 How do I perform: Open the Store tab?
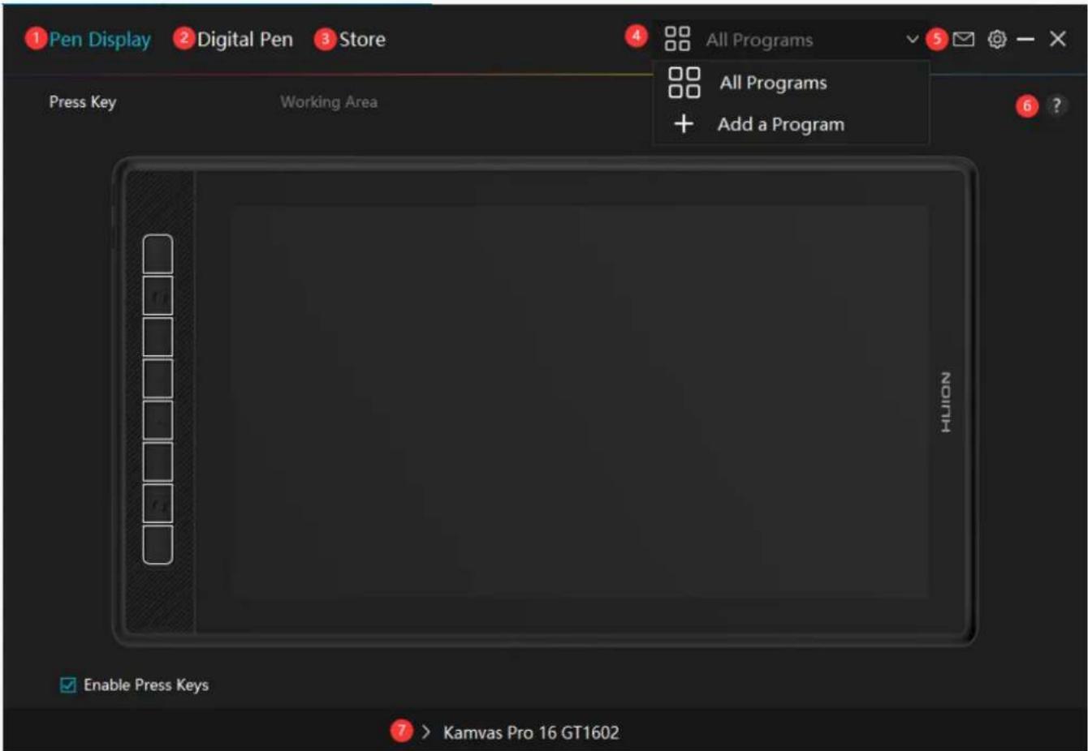(x=362, y=40)
